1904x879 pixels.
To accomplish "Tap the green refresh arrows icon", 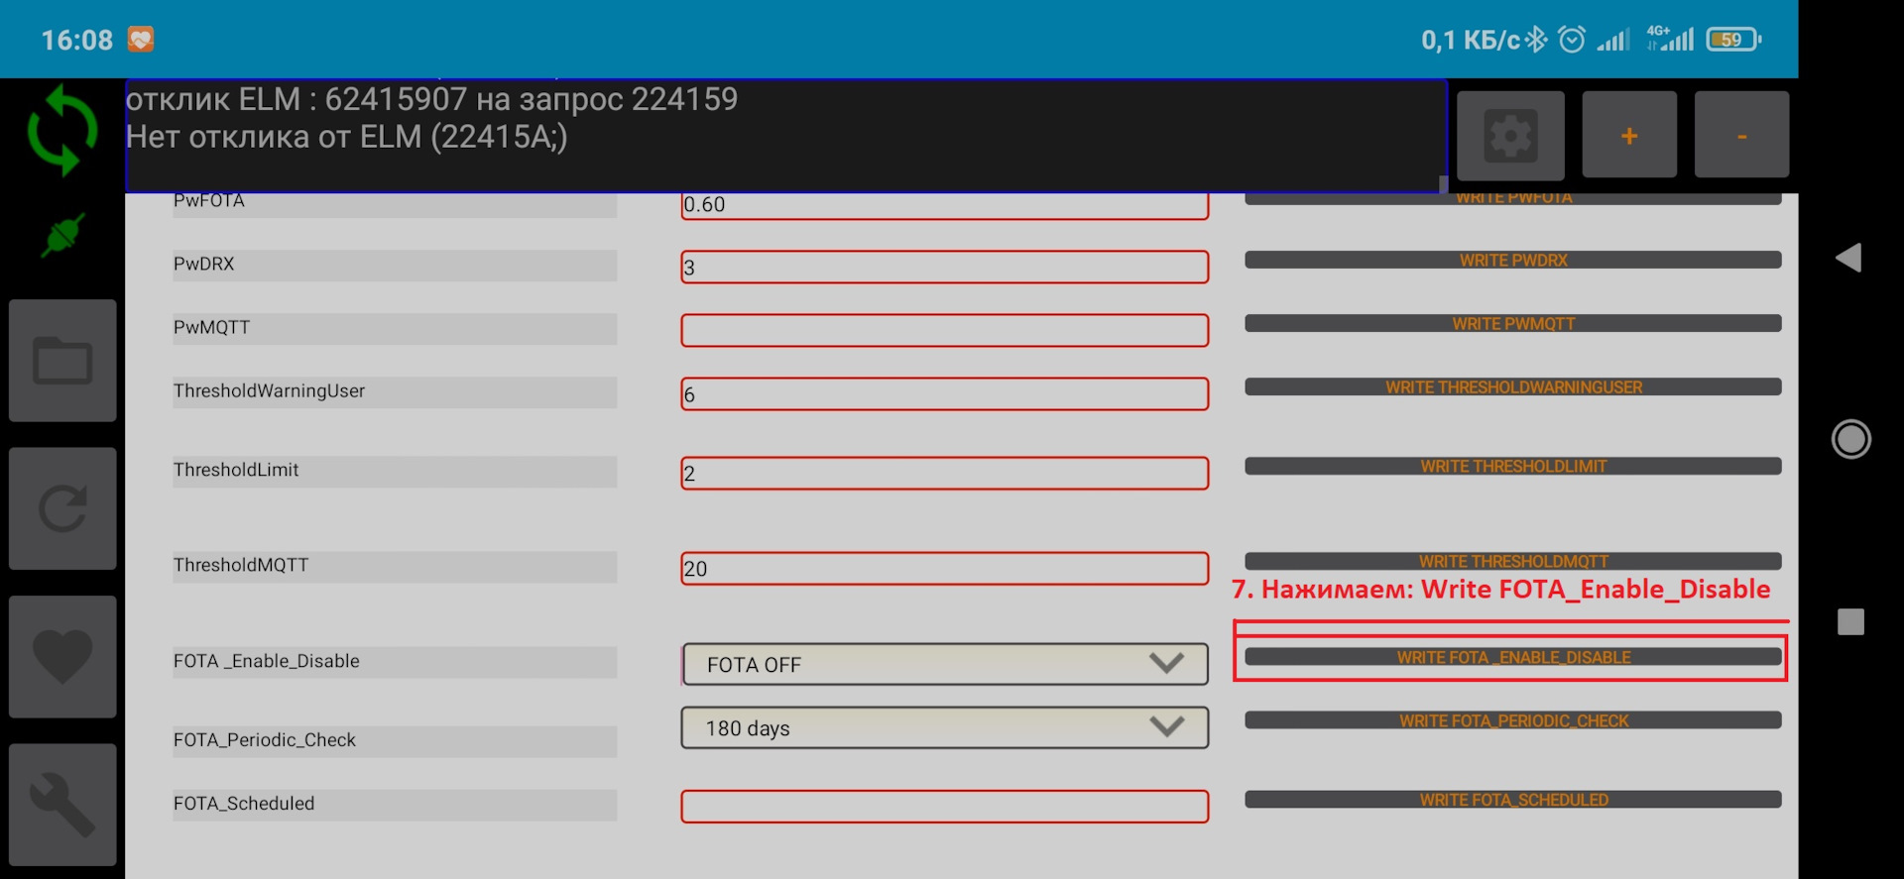I will coord(62,130).
